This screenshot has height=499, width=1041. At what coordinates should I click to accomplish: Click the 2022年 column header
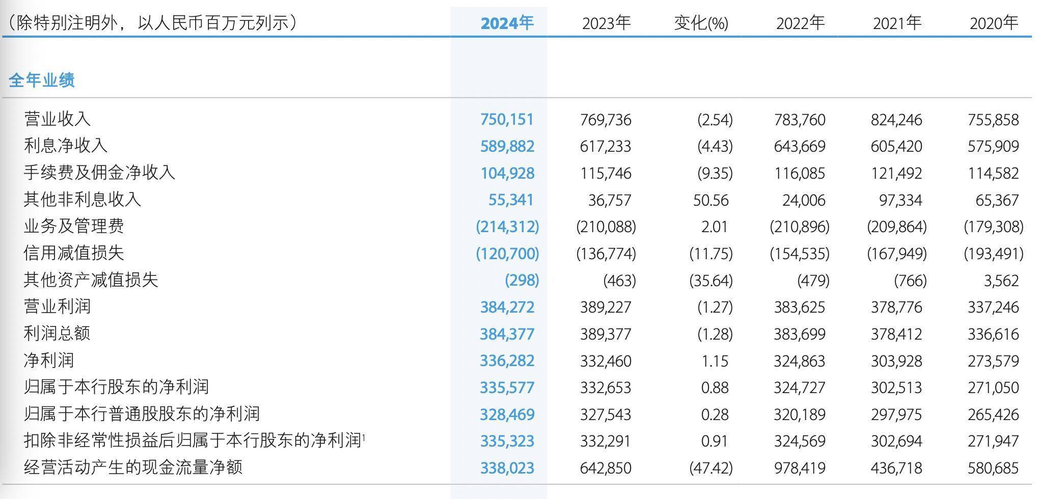801,22
